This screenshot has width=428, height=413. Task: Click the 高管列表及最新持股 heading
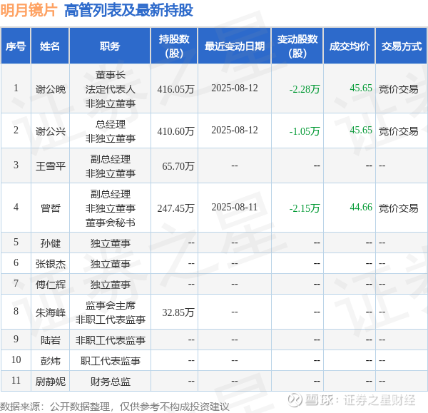[128, 11]
